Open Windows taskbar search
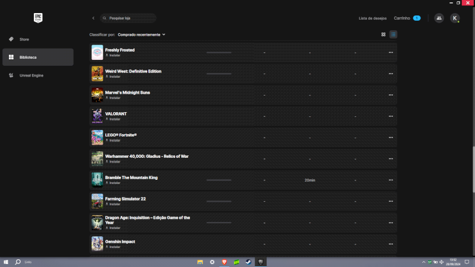Screen dimensions: 475x267 tap(18, 262)
